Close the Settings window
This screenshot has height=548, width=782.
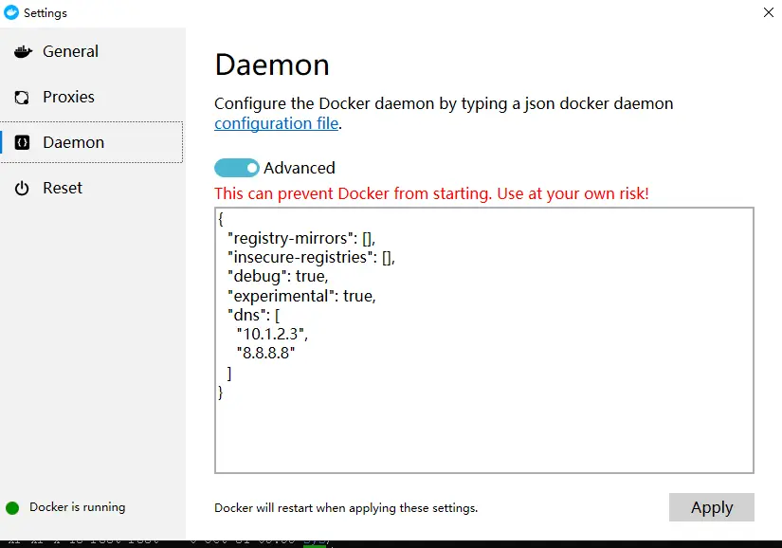coord(769,12)
